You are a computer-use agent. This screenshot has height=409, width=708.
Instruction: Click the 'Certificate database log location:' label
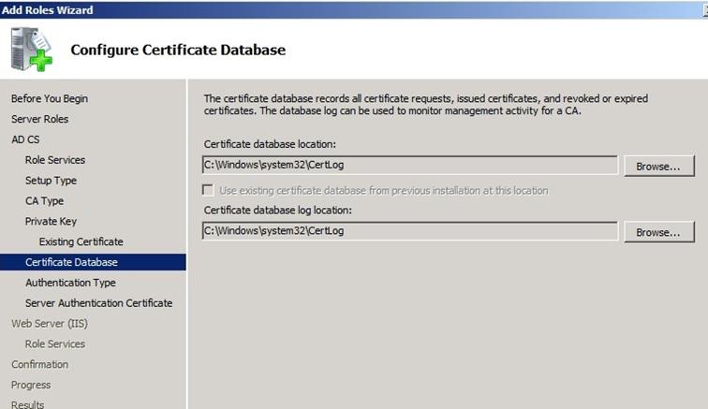(x=278, y=211)
